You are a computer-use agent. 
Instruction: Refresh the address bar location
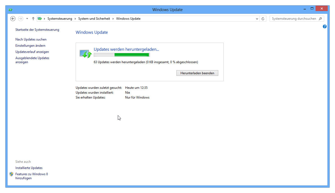(x=263, y=19)
